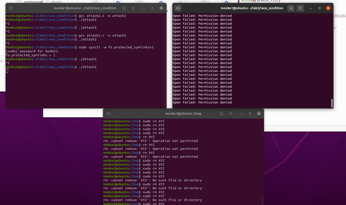Close the /tmp terminal window
Screen dimensions: 346x205
coord(259,113)
